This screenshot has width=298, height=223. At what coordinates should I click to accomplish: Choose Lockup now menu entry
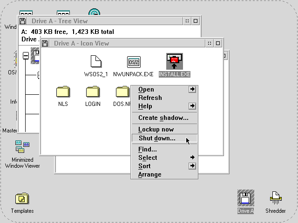(164, 130)
